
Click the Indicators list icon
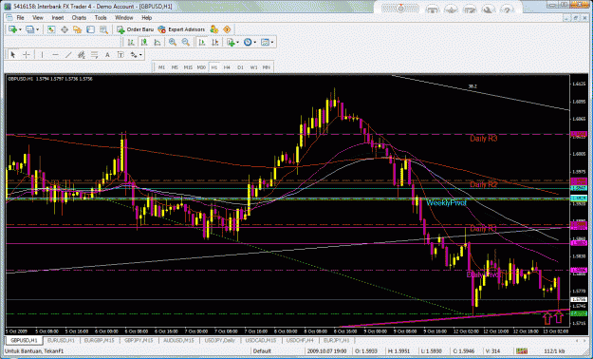[x=231, y=43]
